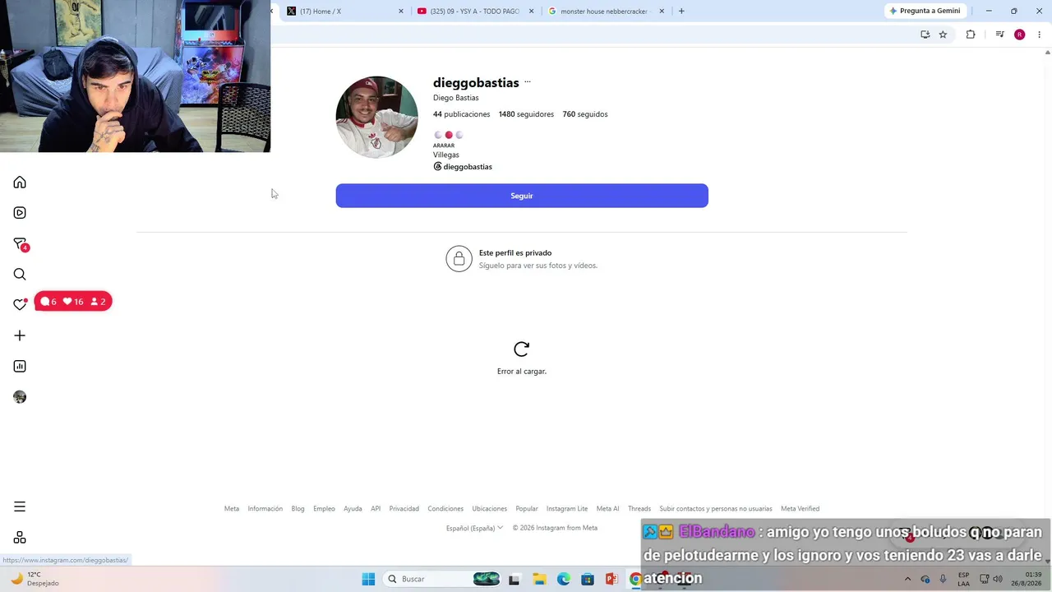Open the Popular footer link
1052x592 pixels.
527,509
